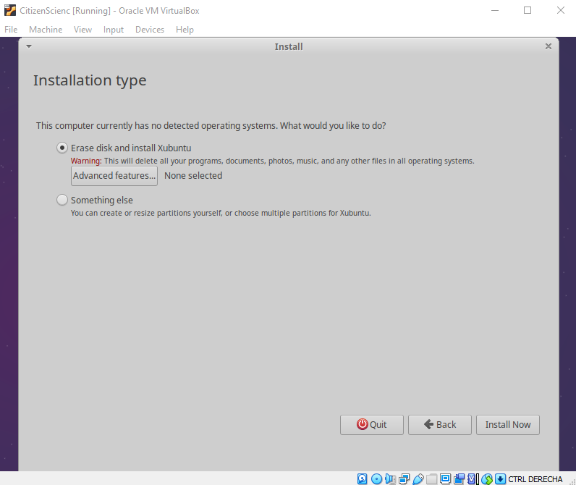Click the display status icon
The height and width of the screenshot is (485, 576).
point(445,478)
